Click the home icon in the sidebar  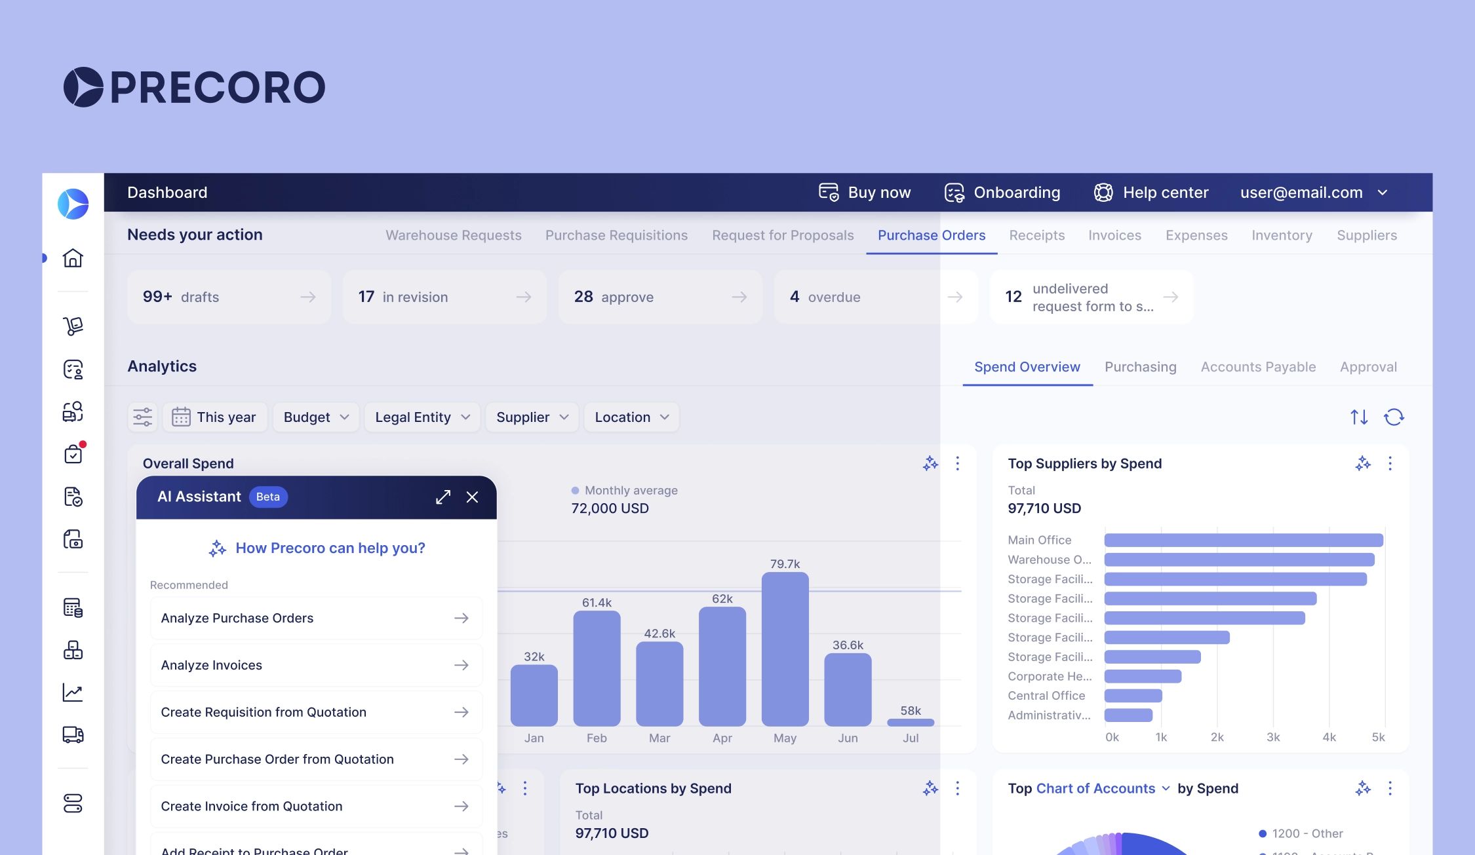[73, 258]
